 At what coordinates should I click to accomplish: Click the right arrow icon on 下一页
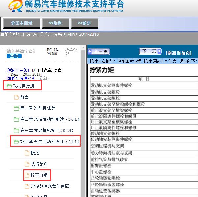[159, 51]
